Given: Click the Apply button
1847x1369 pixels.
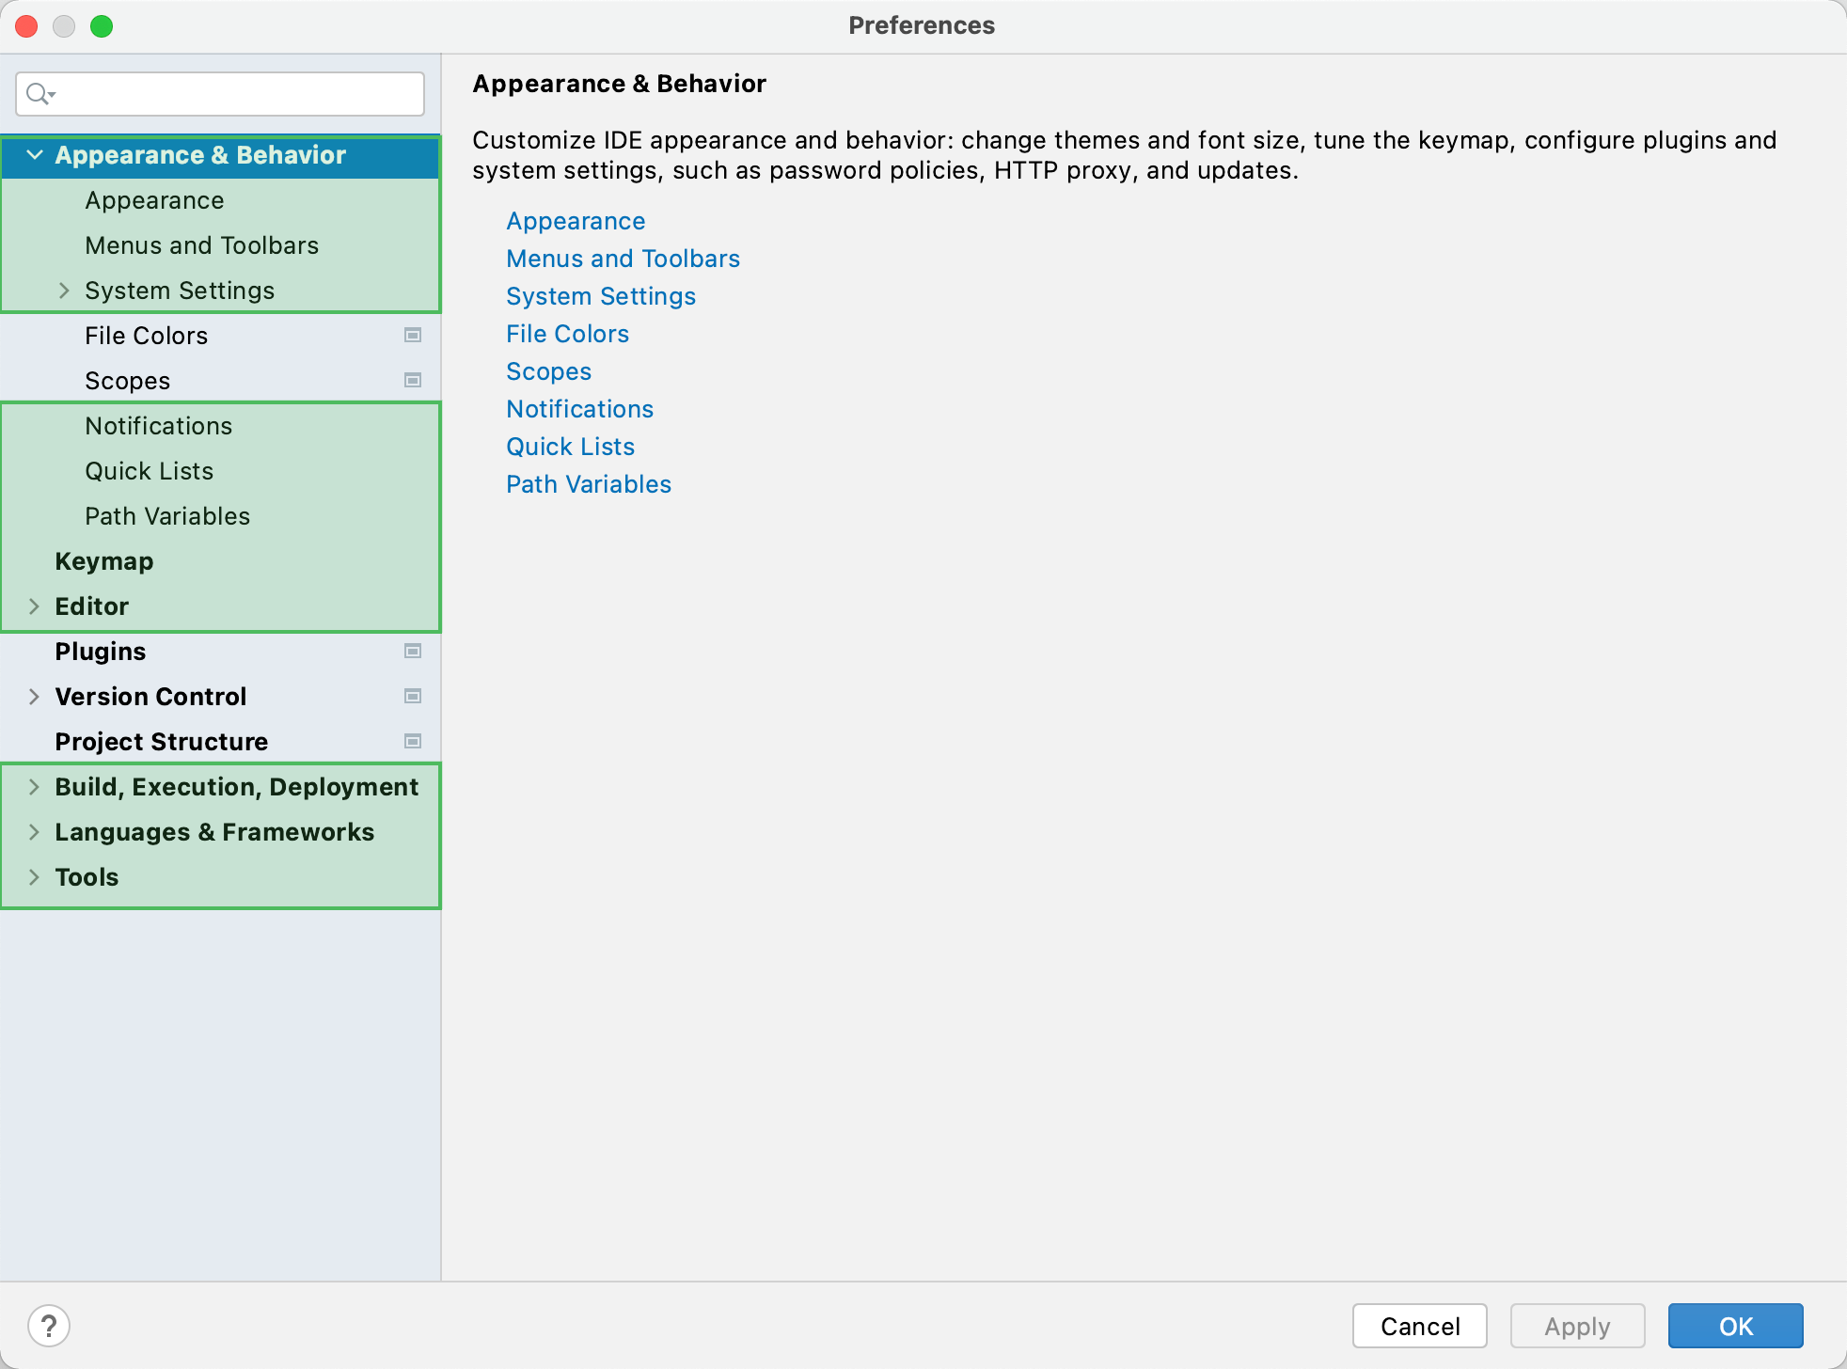Looking at the screenshot, I should click(1575, 1326).
